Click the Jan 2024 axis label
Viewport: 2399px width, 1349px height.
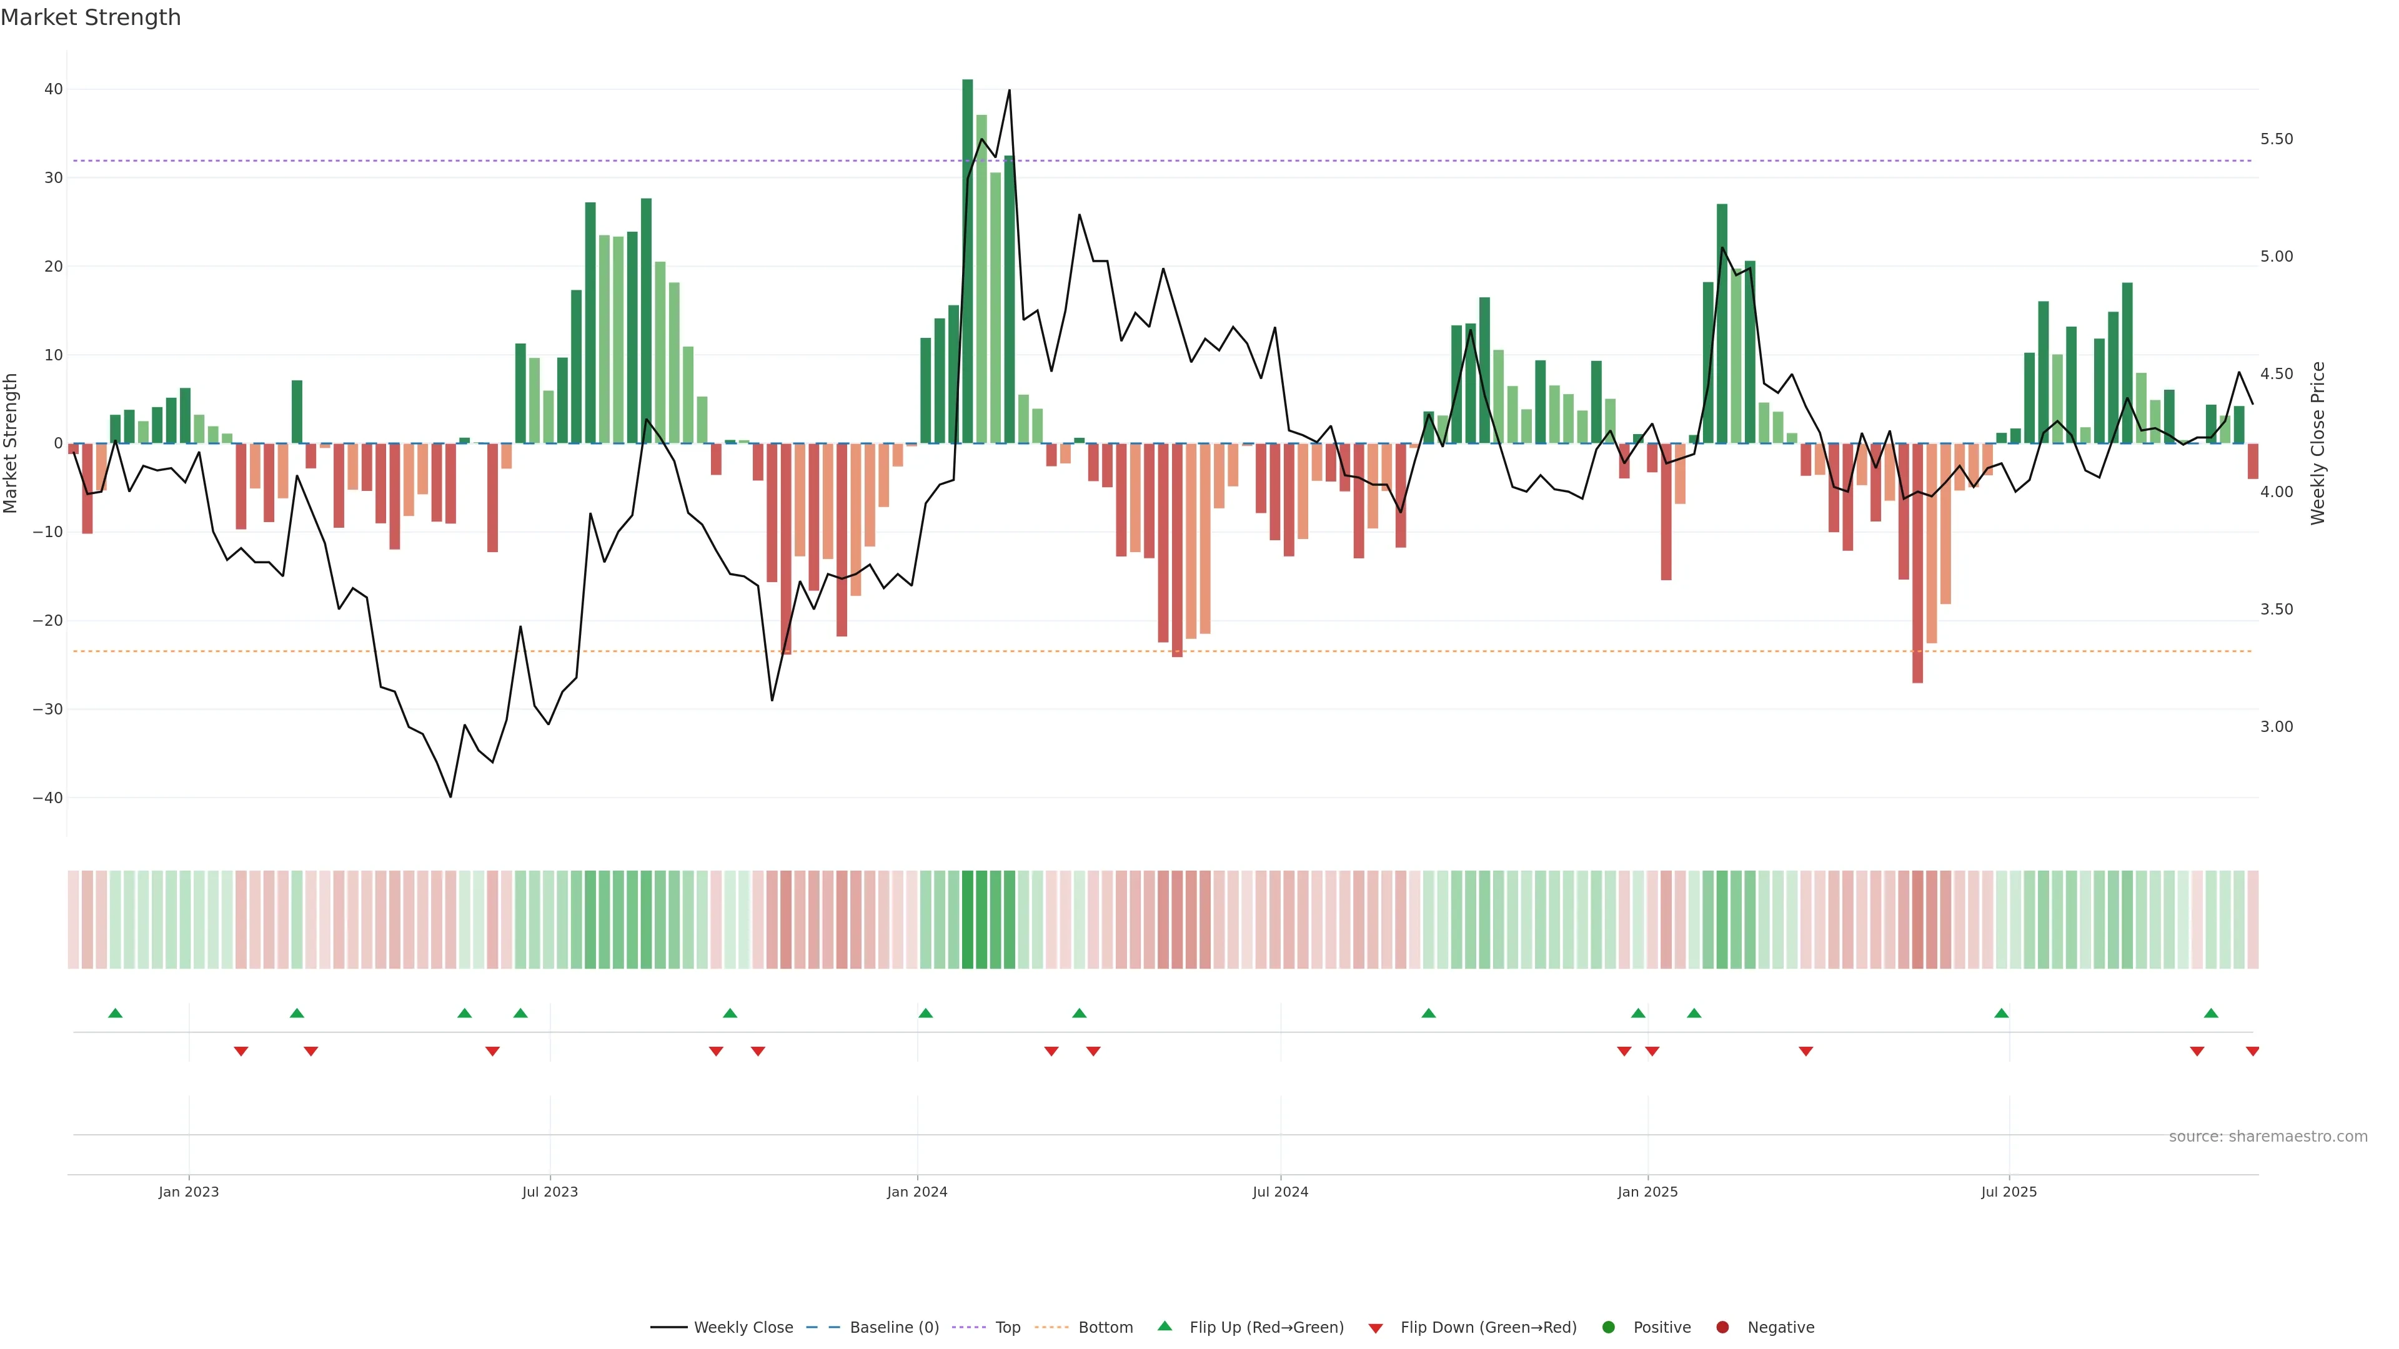916,1192
